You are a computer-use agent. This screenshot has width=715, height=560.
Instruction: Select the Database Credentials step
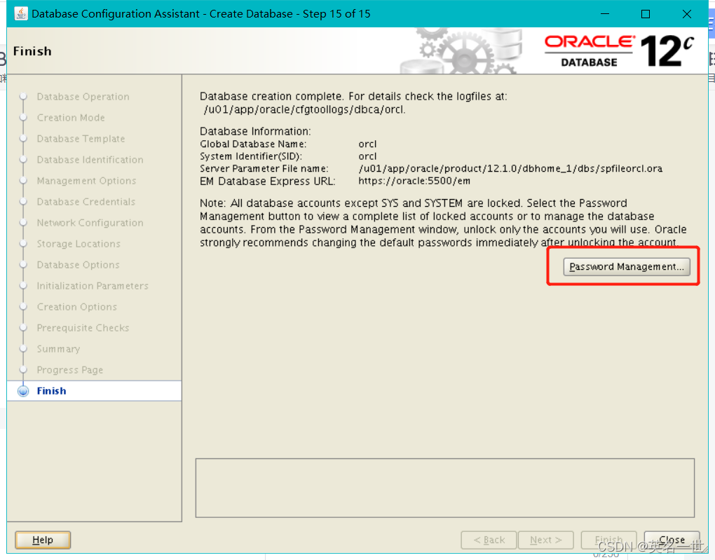point(86,202)
